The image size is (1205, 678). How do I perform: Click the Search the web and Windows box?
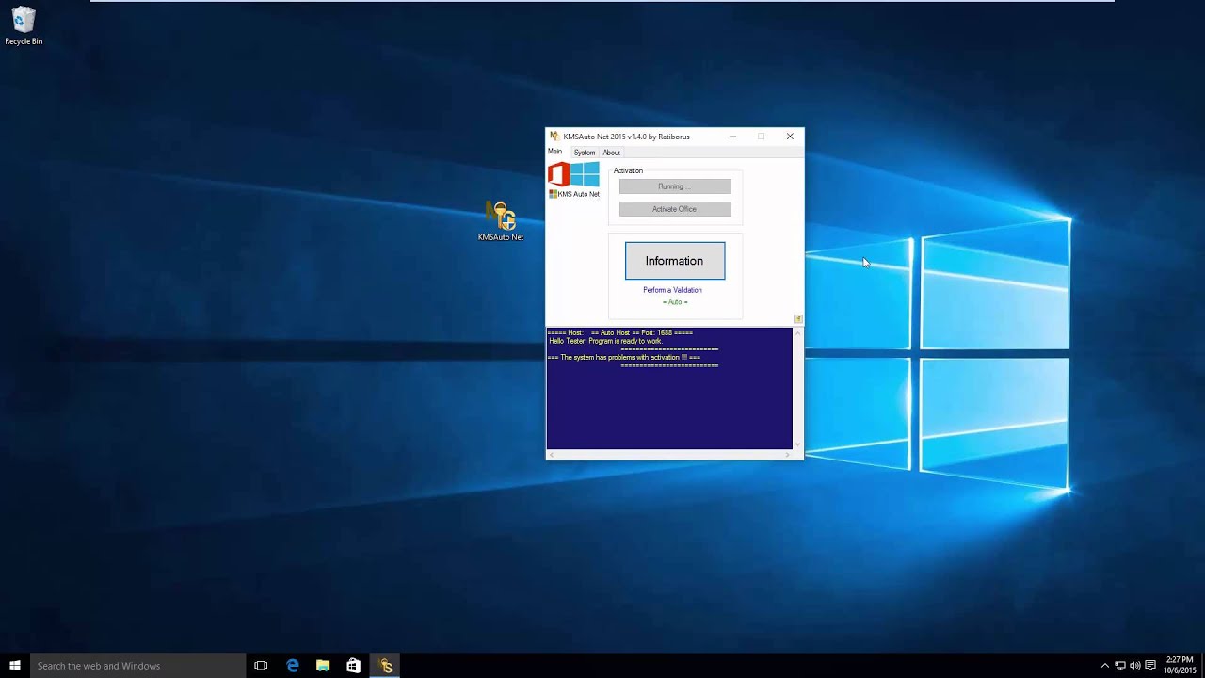coord(137,666)
